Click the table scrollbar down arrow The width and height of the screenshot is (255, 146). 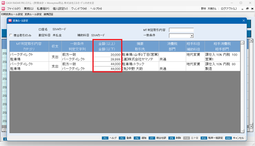tap(242, 131)
